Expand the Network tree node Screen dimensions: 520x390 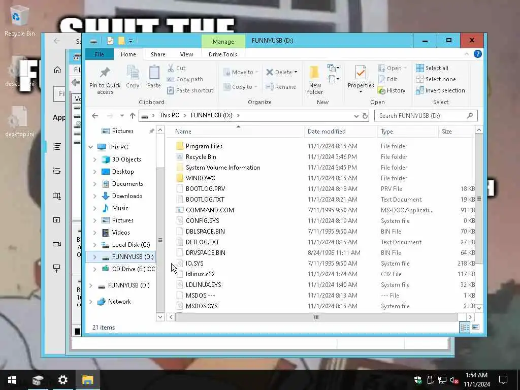point(90,302)
